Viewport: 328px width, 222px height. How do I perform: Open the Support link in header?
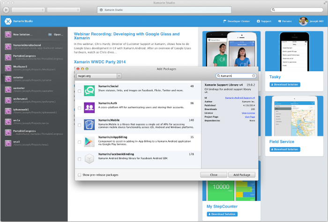(266, 21)
